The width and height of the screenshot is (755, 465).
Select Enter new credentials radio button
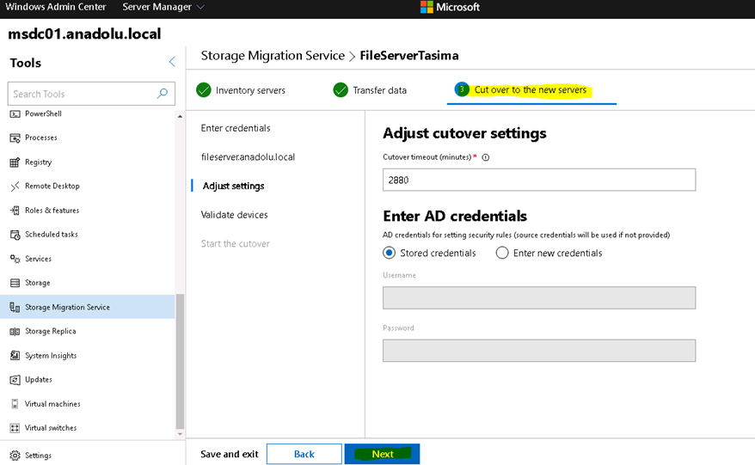point(502,253)
